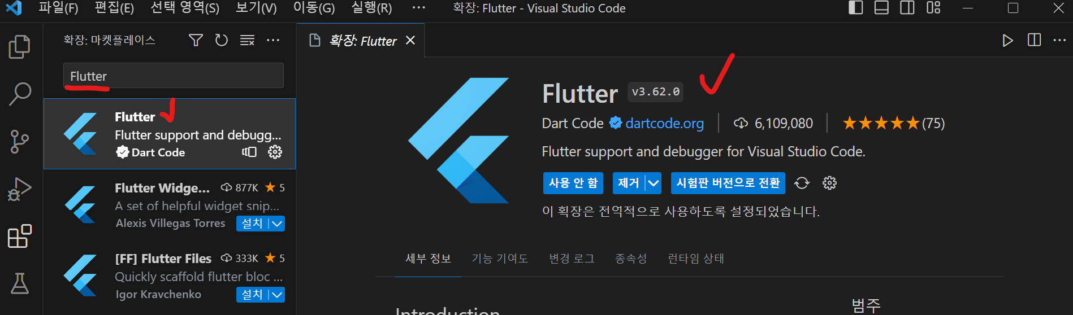Select [FF] Flutter Files list entry

(x=170, y=277)
